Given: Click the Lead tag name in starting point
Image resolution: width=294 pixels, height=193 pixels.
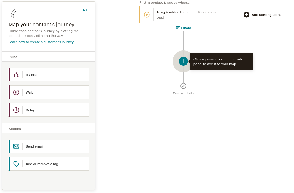Looking at the screenshot, I should (x=160, y=17).
